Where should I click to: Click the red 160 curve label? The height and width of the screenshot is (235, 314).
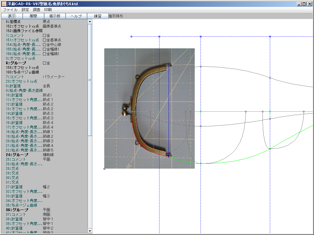144,144
